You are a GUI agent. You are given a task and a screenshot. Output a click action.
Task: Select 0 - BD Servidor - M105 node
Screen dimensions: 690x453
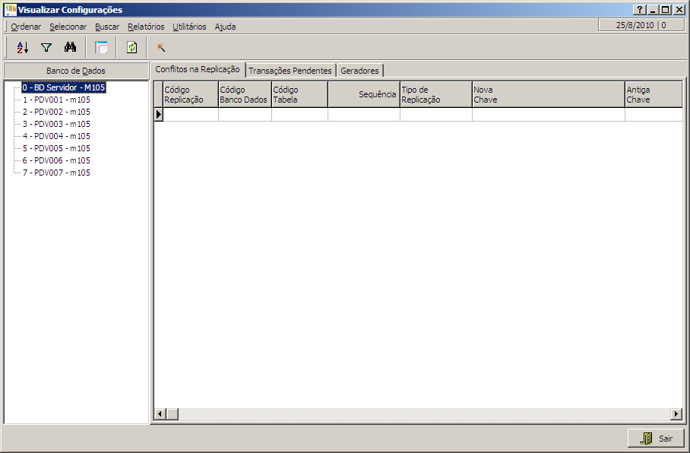[64, 87]
